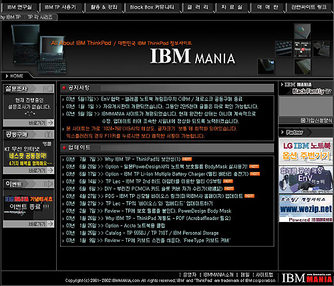The width and height of the screenshot is (334, 286).
Task: Open the KT 무선 인터넷 네스팟 banner
Action: tap(29, 153)
